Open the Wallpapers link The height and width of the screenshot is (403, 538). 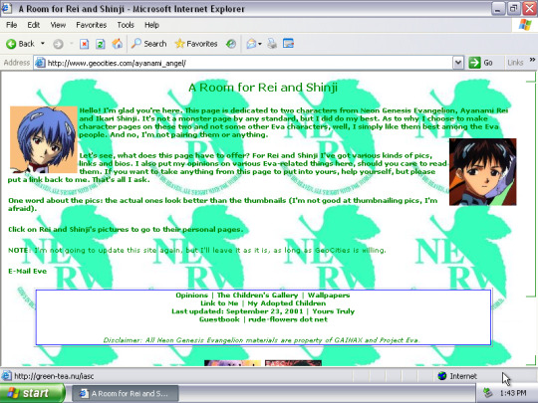tap(329, 296)
